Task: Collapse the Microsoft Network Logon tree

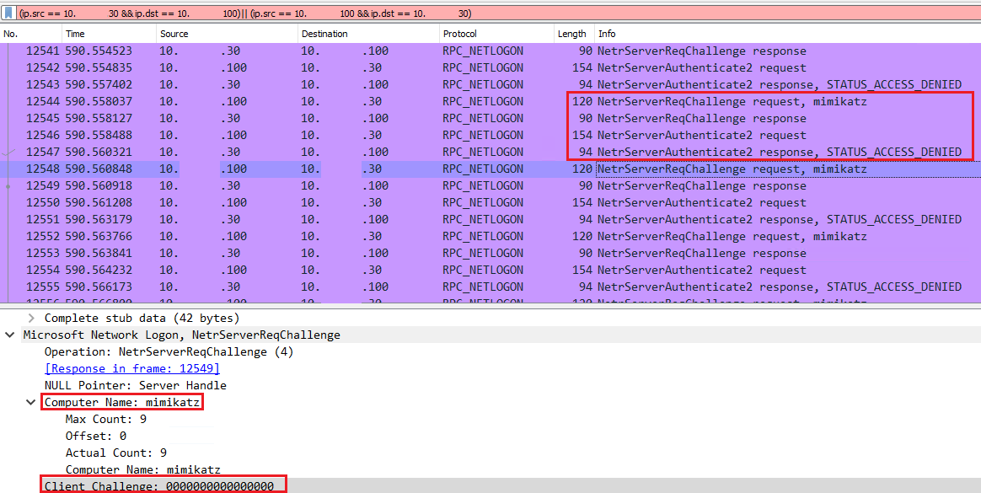Action: (x=10, y=335)
